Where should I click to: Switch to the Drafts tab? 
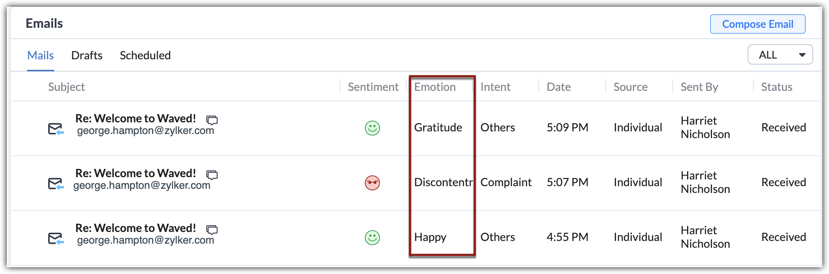coord(87,56)
